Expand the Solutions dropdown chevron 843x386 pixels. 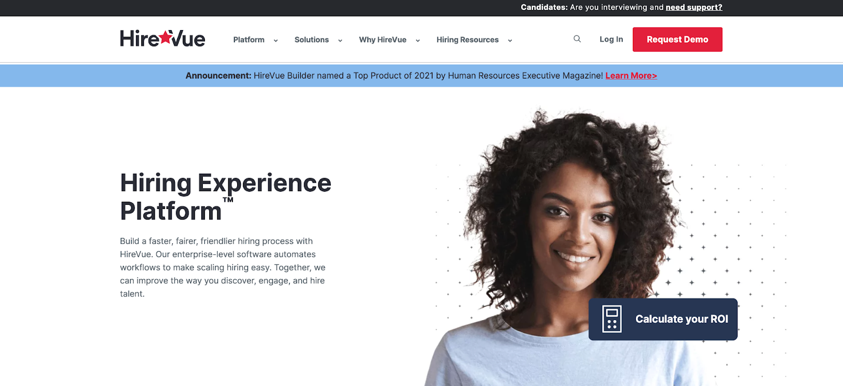[x=340, y=41]
